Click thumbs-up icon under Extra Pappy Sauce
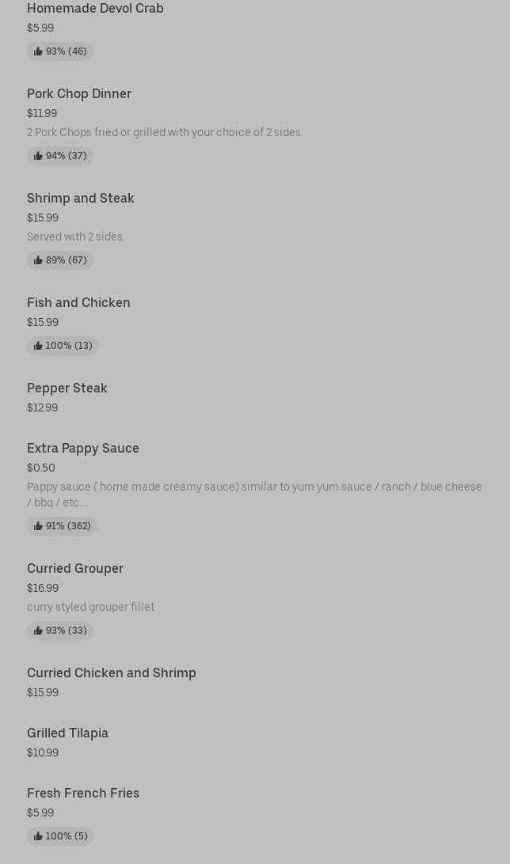The width and height of the screenshot is (510, 864). tap(38, 526)
